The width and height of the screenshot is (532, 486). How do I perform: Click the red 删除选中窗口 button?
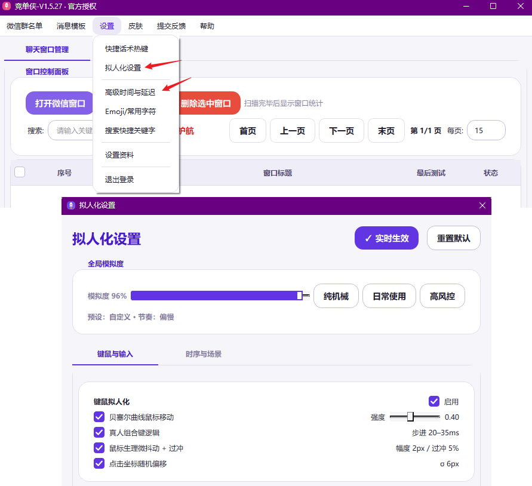209,103
